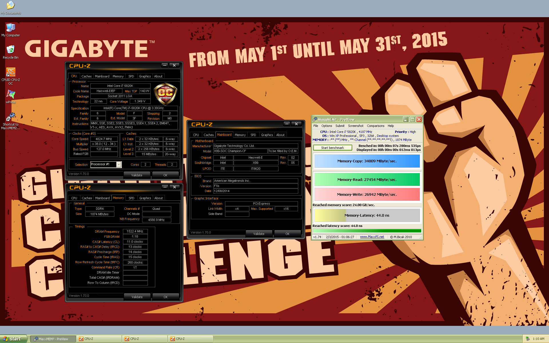This screenshot has height=343, width=549.
Task: Select Graphics tab in the Mainboard window
Action: (267, 135)
